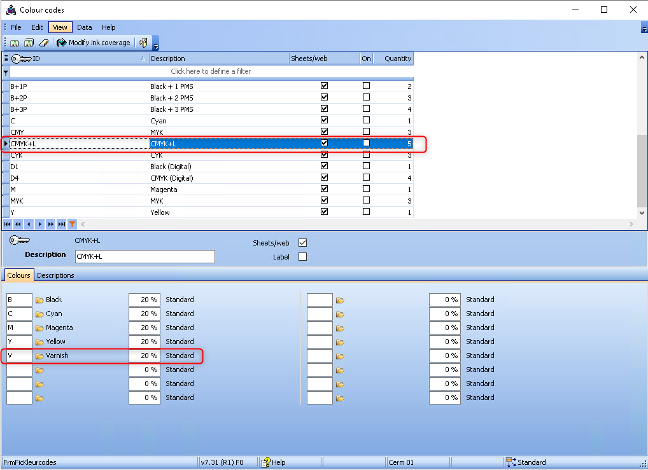Toggle Sheets/web checkbox in the D4 row
Image resolution: width=648 pixels, height=470 pixels.
coord(325,177)
